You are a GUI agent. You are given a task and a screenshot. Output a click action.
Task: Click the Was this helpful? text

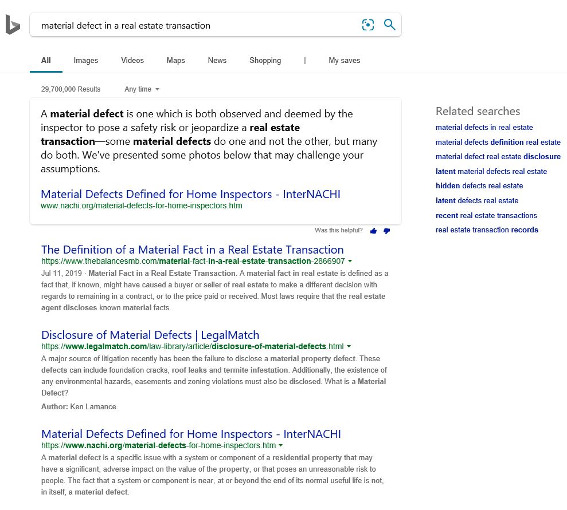pos(338,230)
